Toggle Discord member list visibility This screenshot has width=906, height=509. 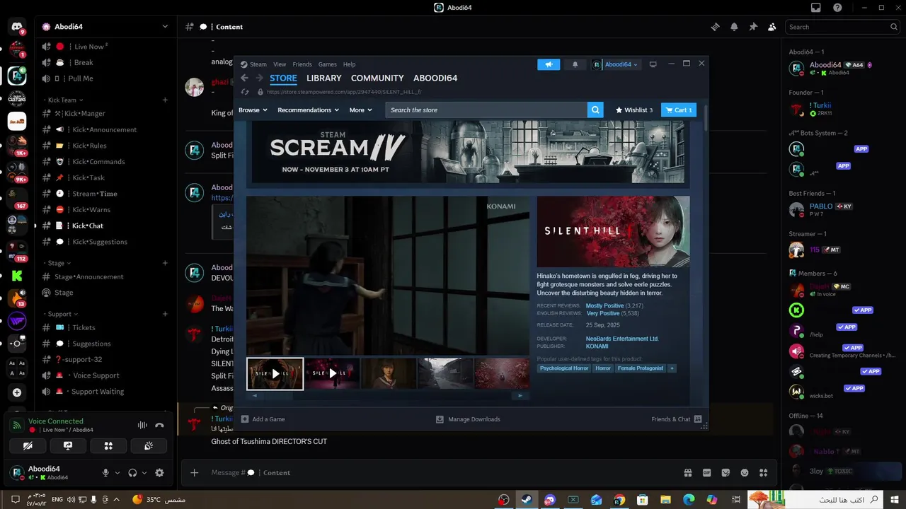(x=772, y=27)
